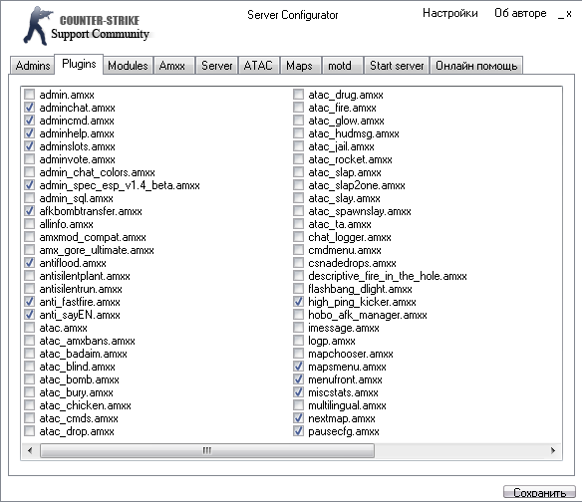The width and height of the screenshot is (582, 502).
Task: Uncheck the adminchat.amxx plugin
Action: (29, 108)
